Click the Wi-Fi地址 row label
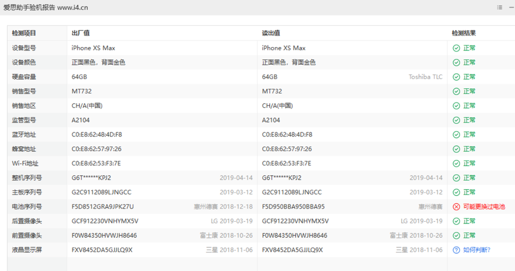Image resolution: width=515 pixels, height=271 pixels. [25, 163]
